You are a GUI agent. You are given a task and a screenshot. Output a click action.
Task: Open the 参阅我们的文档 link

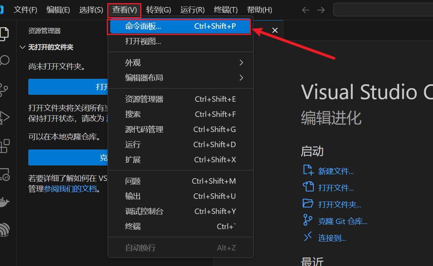tap(70, 189)
